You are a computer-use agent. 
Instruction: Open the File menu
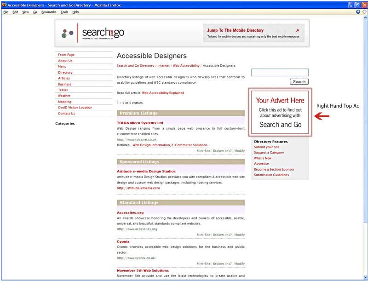[x=6, y=12]
